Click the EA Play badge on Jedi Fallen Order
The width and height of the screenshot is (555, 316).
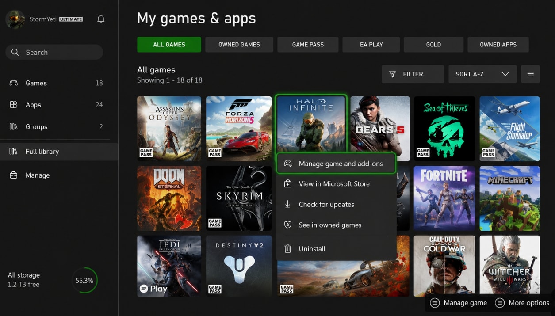tap(153, 289)
